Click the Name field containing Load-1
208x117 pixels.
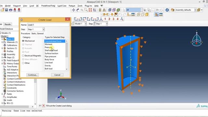coord(48,25)
